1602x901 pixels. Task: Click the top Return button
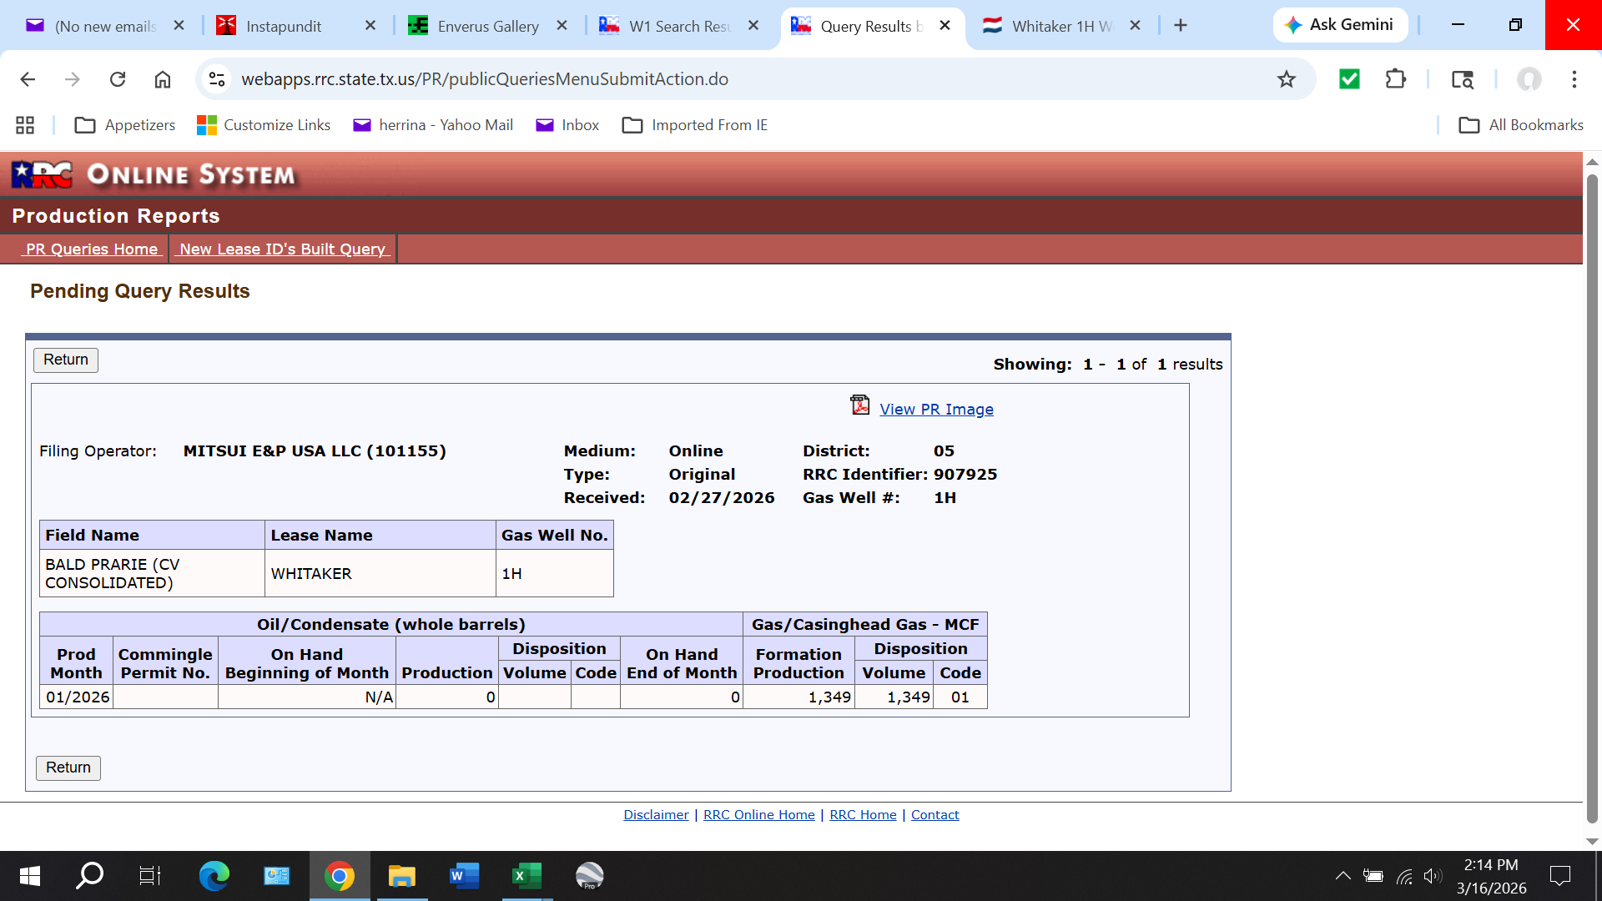tap(66, 360)
